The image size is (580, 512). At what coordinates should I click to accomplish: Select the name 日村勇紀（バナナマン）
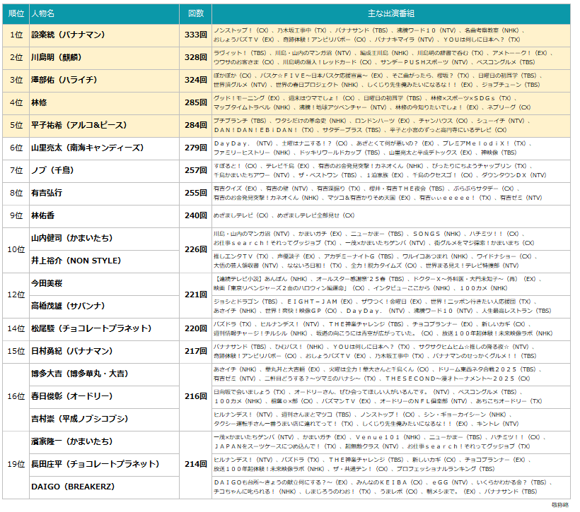[71, 351]
